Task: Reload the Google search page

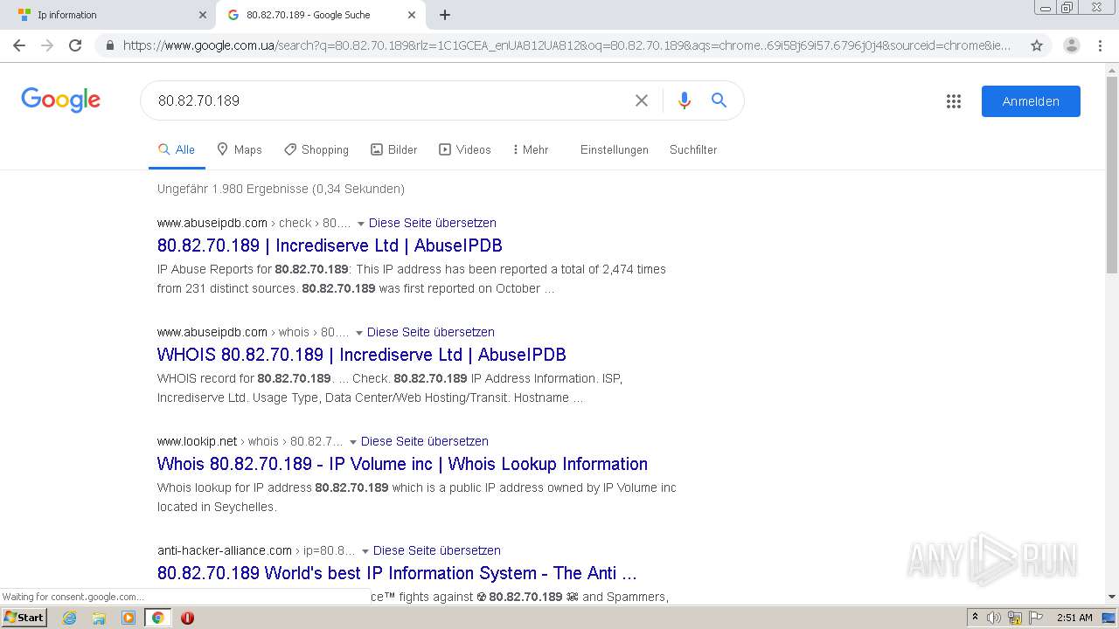Action: pos(75,45)
